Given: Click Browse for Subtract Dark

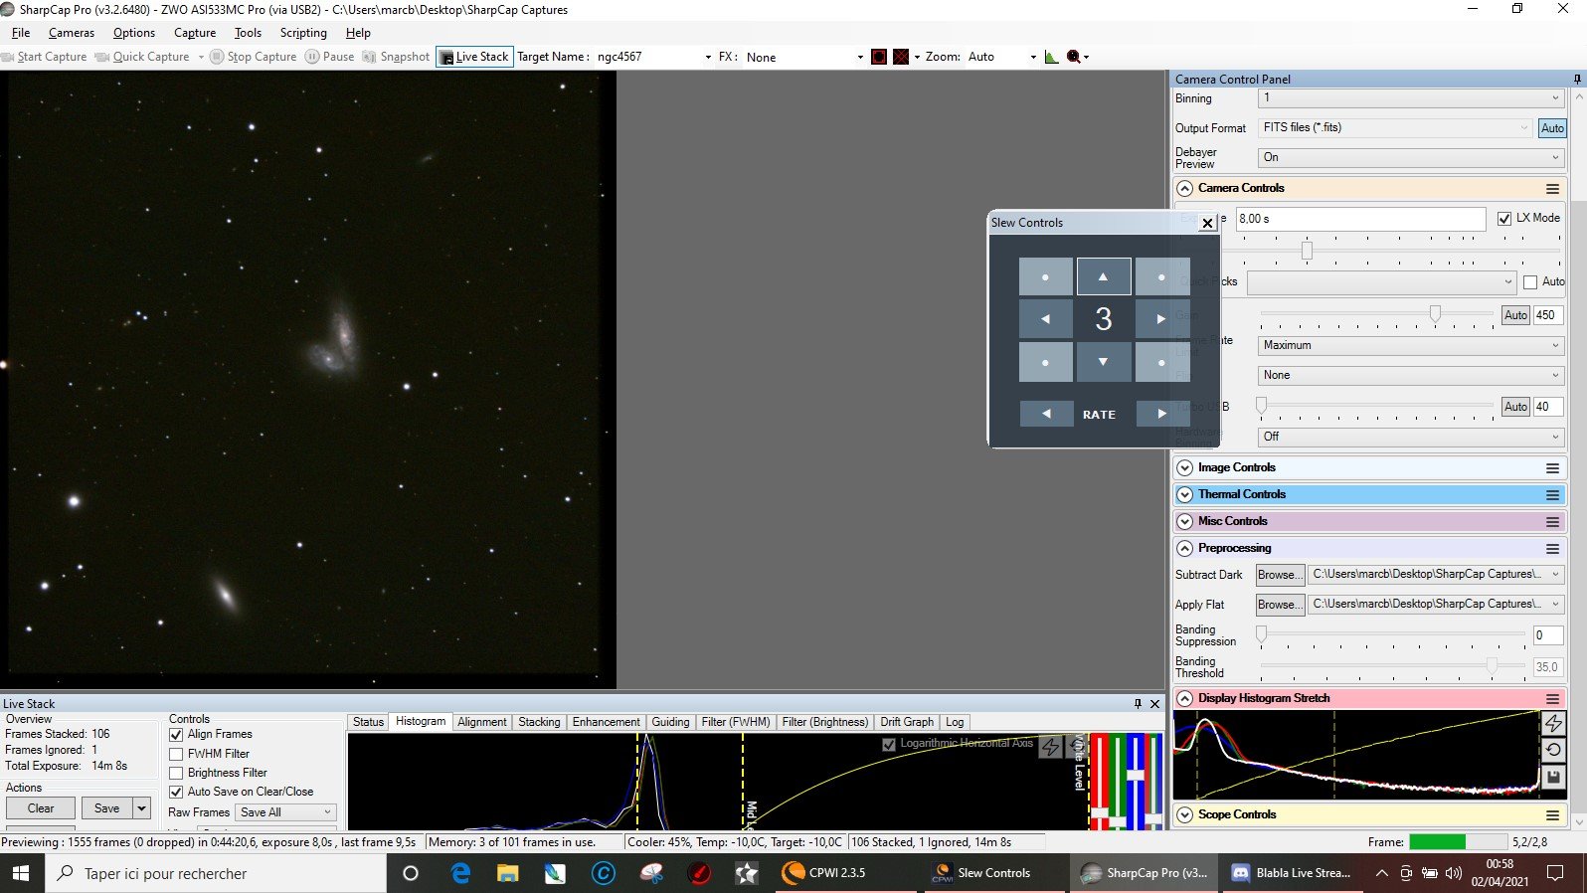Looking at the screenshot, I should coord(1279,575).
